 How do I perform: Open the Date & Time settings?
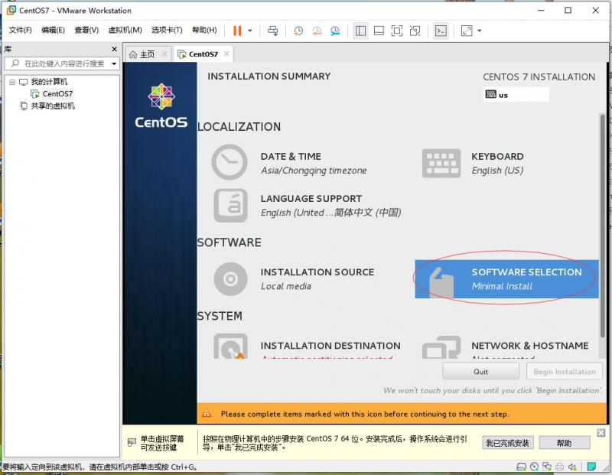tap(291, 163)
